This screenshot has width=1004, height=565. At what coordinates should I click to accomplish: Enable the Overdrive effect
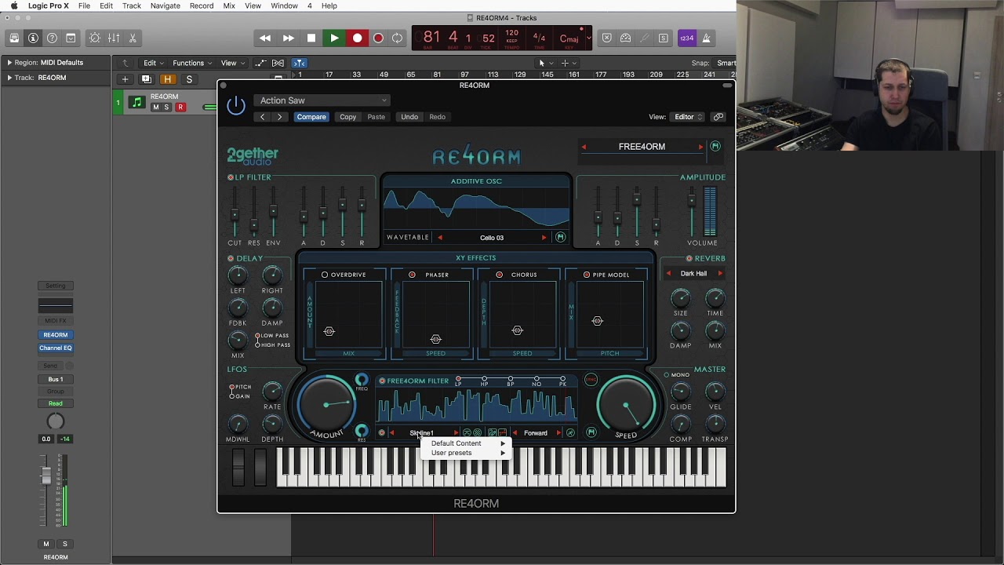coord(325,275)
